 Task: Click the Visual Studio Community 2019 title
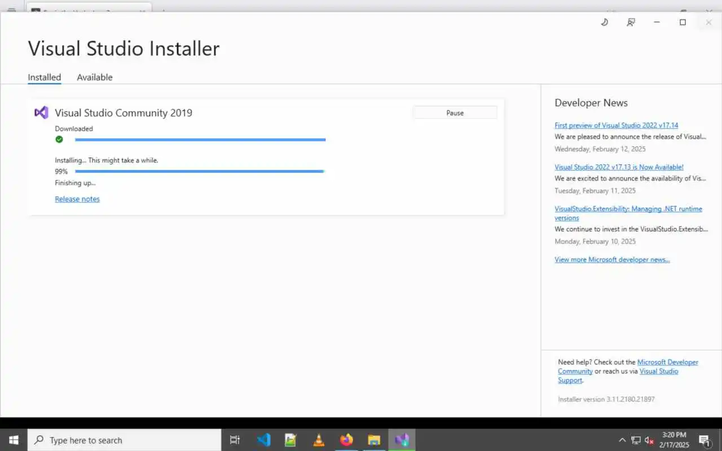point(124,113)
